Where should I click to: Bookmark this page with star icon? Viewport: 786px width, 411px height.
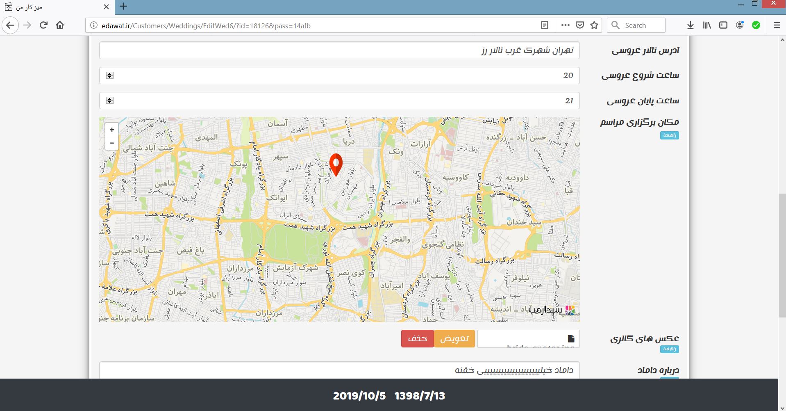click(x=594, y=25)
